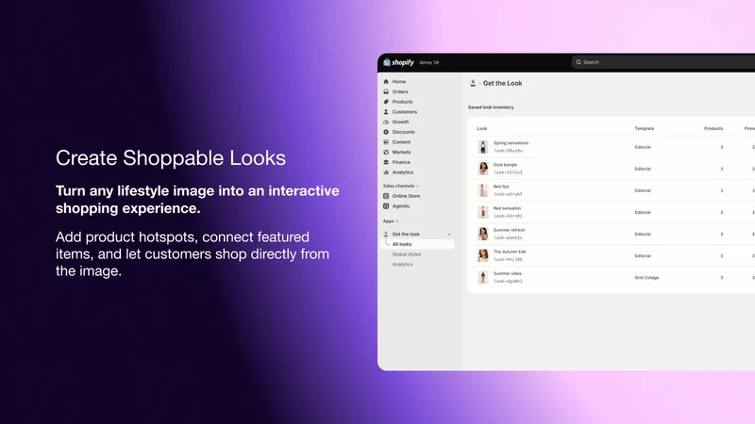Open the main Analytics menu item
The width and height of the screenshot is (755, 424).
[x=403, y=172]
